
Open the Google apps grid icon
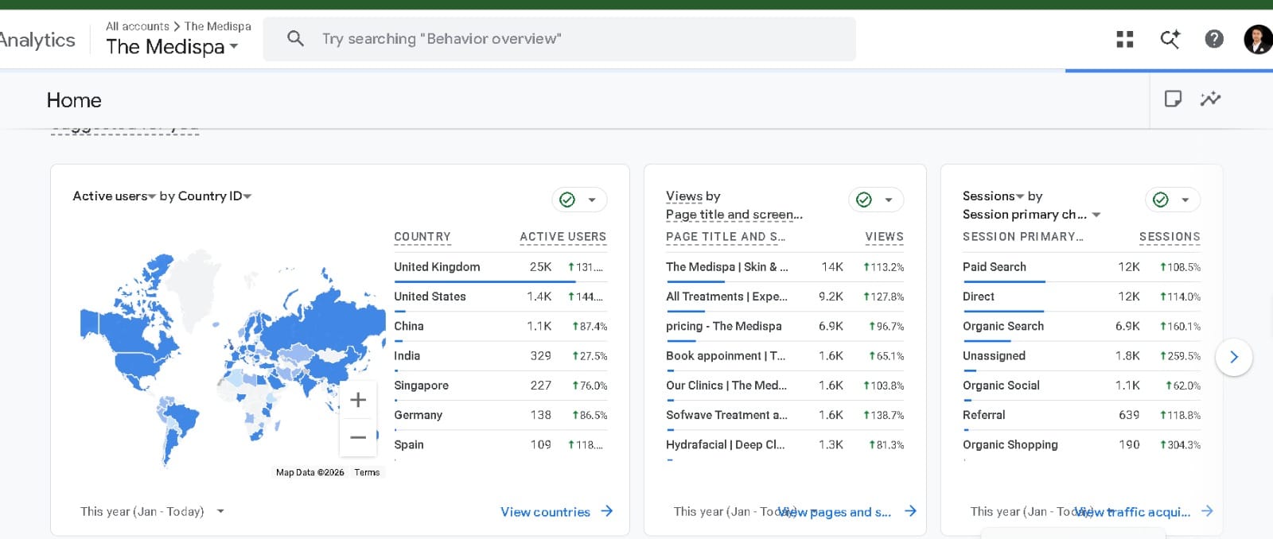point(1125,39)
